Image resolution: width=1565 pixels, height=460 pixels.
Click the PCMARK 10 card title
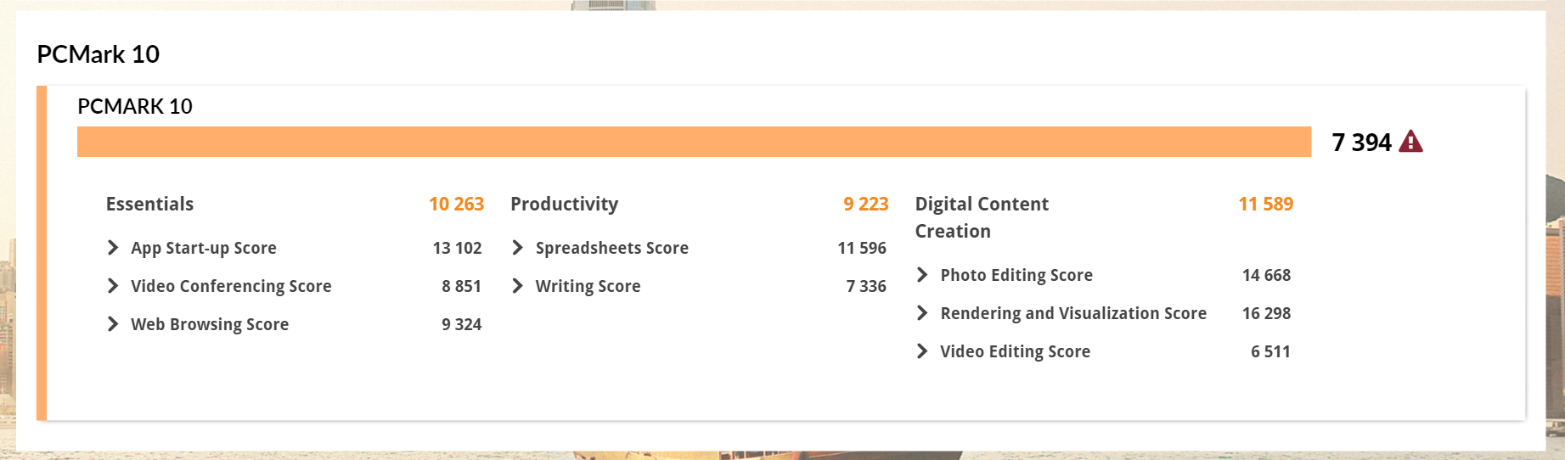135,106
